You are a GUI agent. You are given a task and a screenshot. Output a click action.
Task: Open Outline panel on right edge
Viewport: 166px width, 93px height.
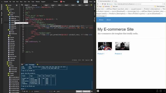coord(94,14)
